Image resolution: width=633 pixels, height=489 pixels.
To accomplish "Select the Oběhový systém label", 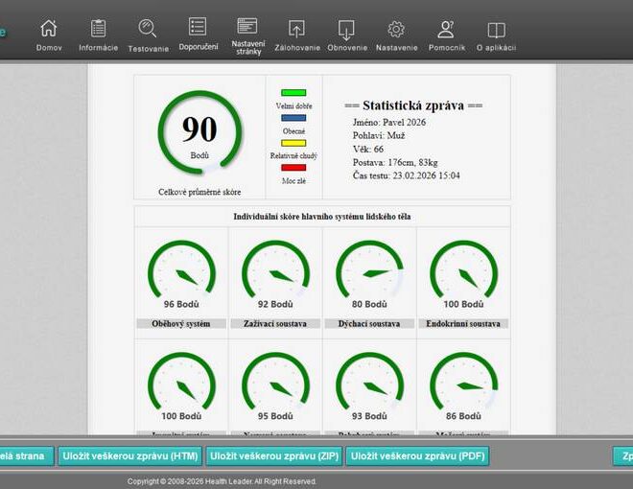I will point(181,323).
